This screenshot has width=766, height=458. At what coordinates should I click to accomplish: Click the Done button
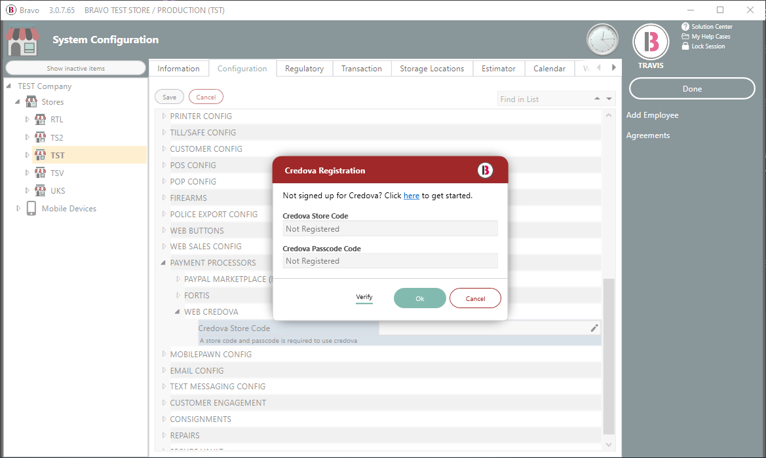(x=692, y=89)
